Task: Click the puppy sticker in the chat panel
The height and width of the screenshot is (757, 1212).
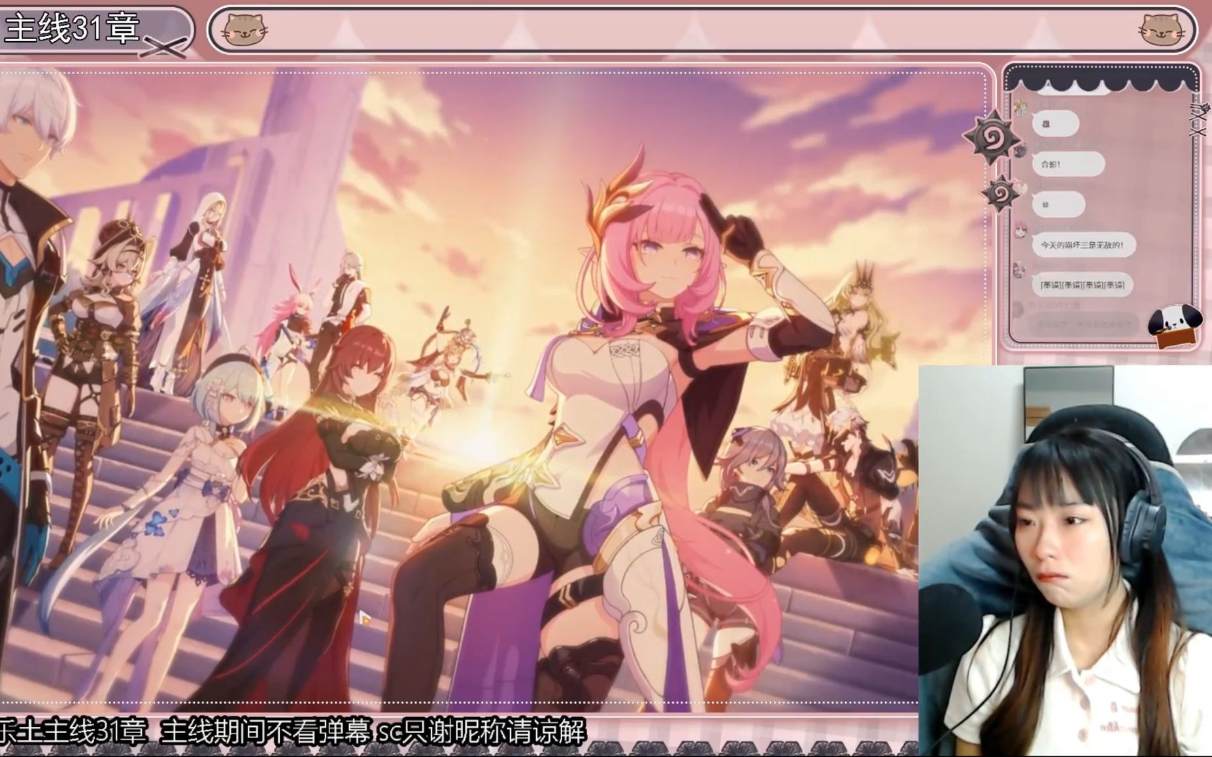Action: pos(1175,326)
